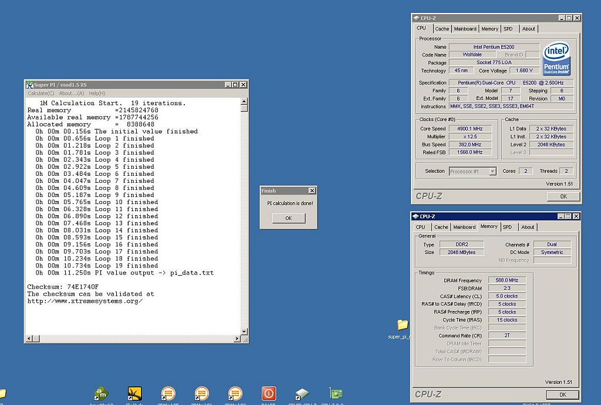601x405 pixels.
Task: Open the Processor #1 selection dropdown
Action: tap(492, 171)
